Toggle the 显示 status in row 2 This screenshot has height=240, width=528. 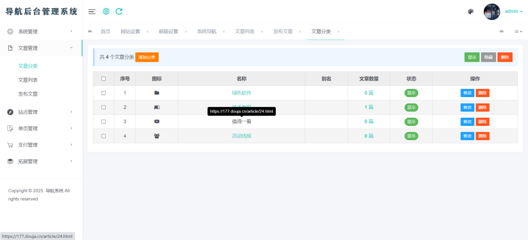411,107
